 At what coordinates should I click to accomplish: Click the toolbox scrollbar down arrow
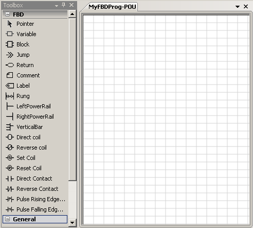click(x=73, y=223)
